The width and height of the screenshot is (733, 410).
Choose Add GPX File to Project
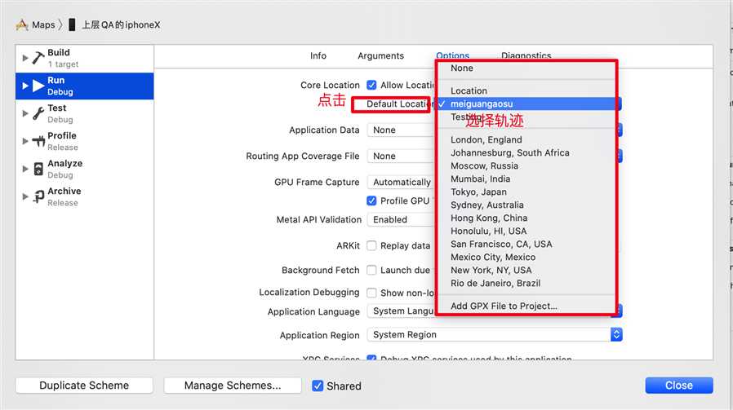click(526, 306)
